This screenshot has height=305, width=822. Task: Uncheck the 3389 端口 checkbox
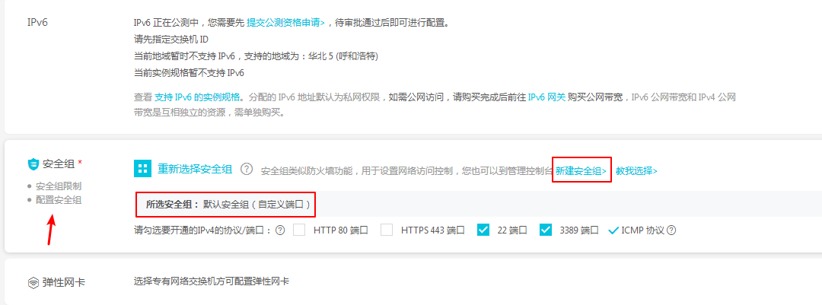pos(545,230)
